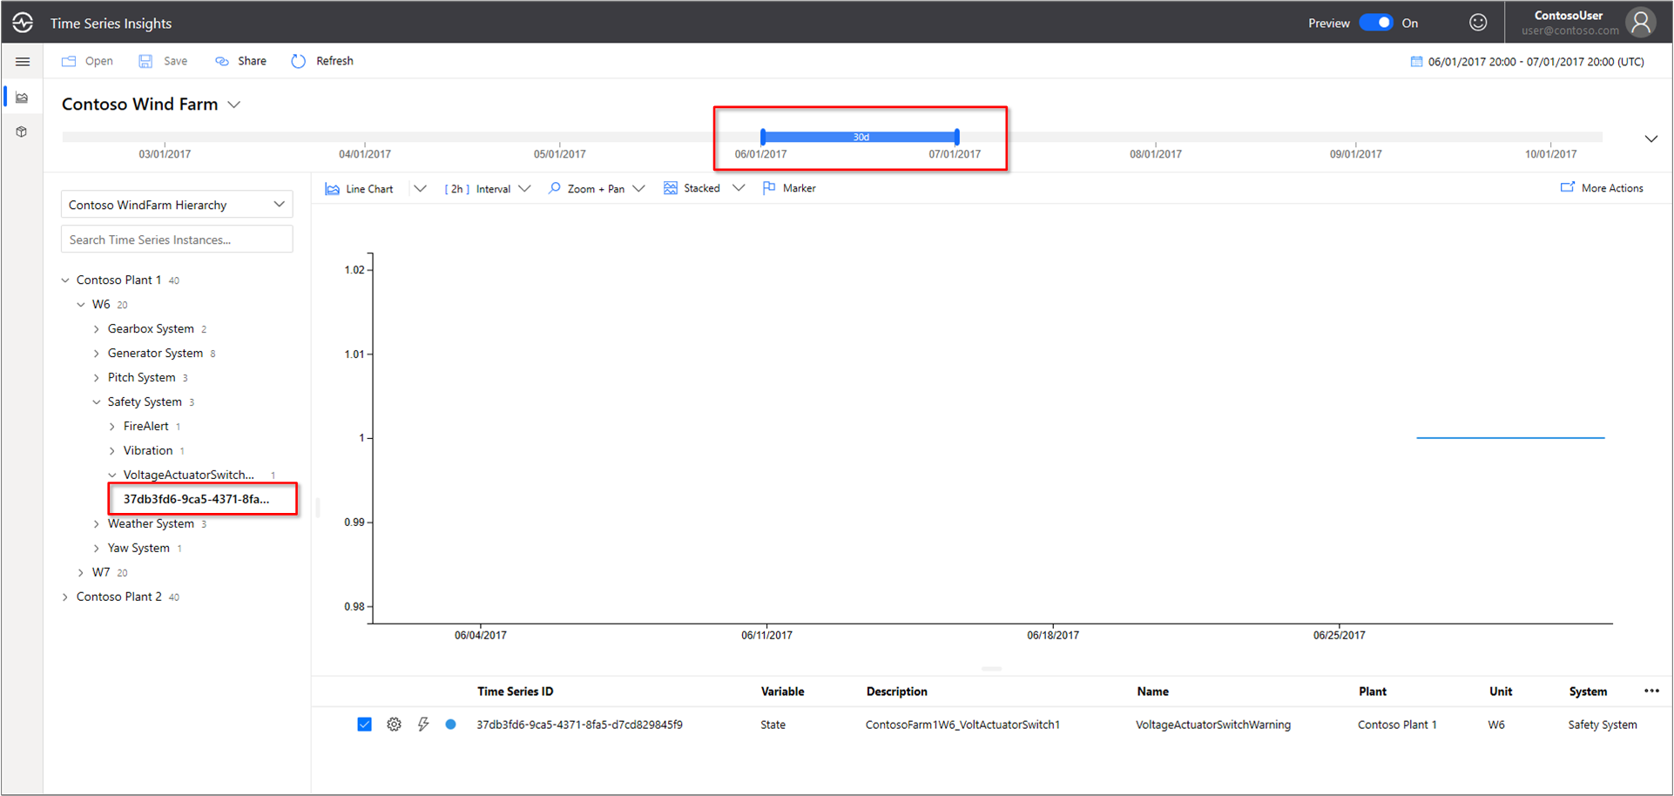Viewport: 1674px width, 796px height.
Task: Open the Interval dropdown
Action: click(524, 188)
